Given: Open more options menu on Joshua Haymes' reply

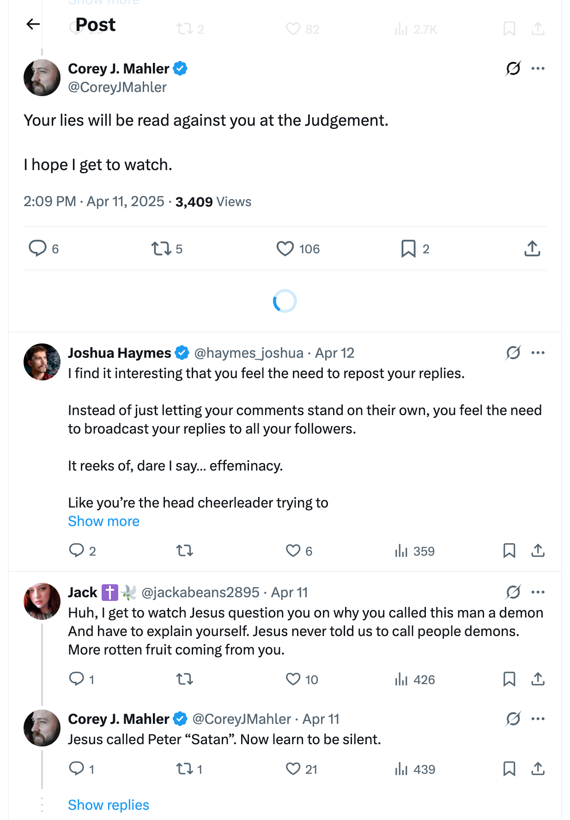Looking at the screenshot, I should tap(538, 353).
